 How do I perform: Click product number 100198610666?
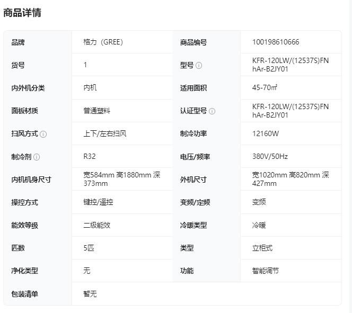coord(275,42)
